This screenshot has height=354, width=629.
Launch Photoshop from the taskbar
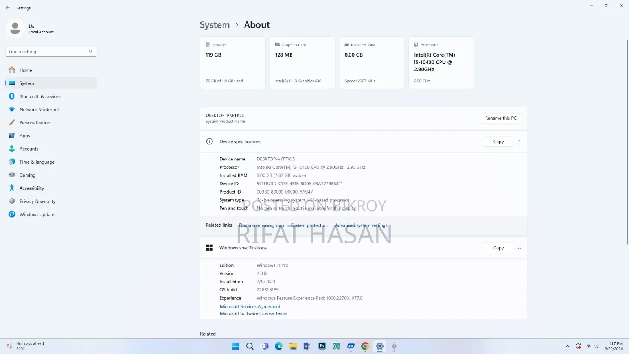point(322,346)
